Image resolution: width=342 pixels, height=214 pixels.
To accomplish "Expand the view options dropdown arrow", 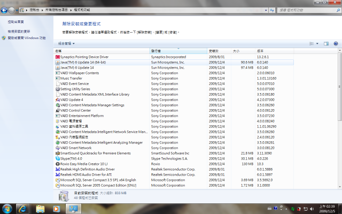I will [317, 44].
